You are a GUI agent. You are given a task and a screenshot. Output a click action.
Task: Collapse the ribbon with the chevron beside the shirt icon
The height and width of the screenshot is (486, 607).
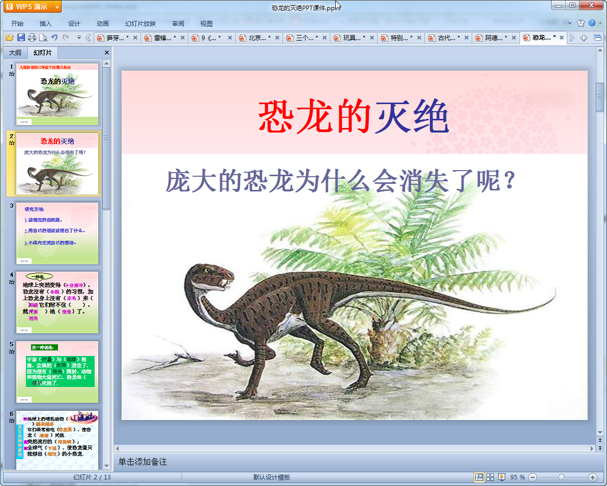pyautogui.click(x=570, y=23)
